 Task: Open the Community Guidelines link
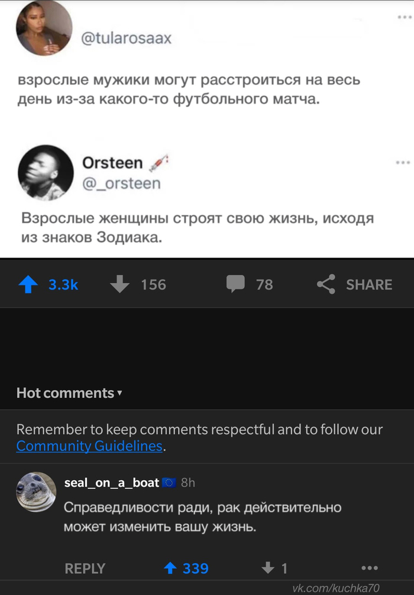pos(89,446)
